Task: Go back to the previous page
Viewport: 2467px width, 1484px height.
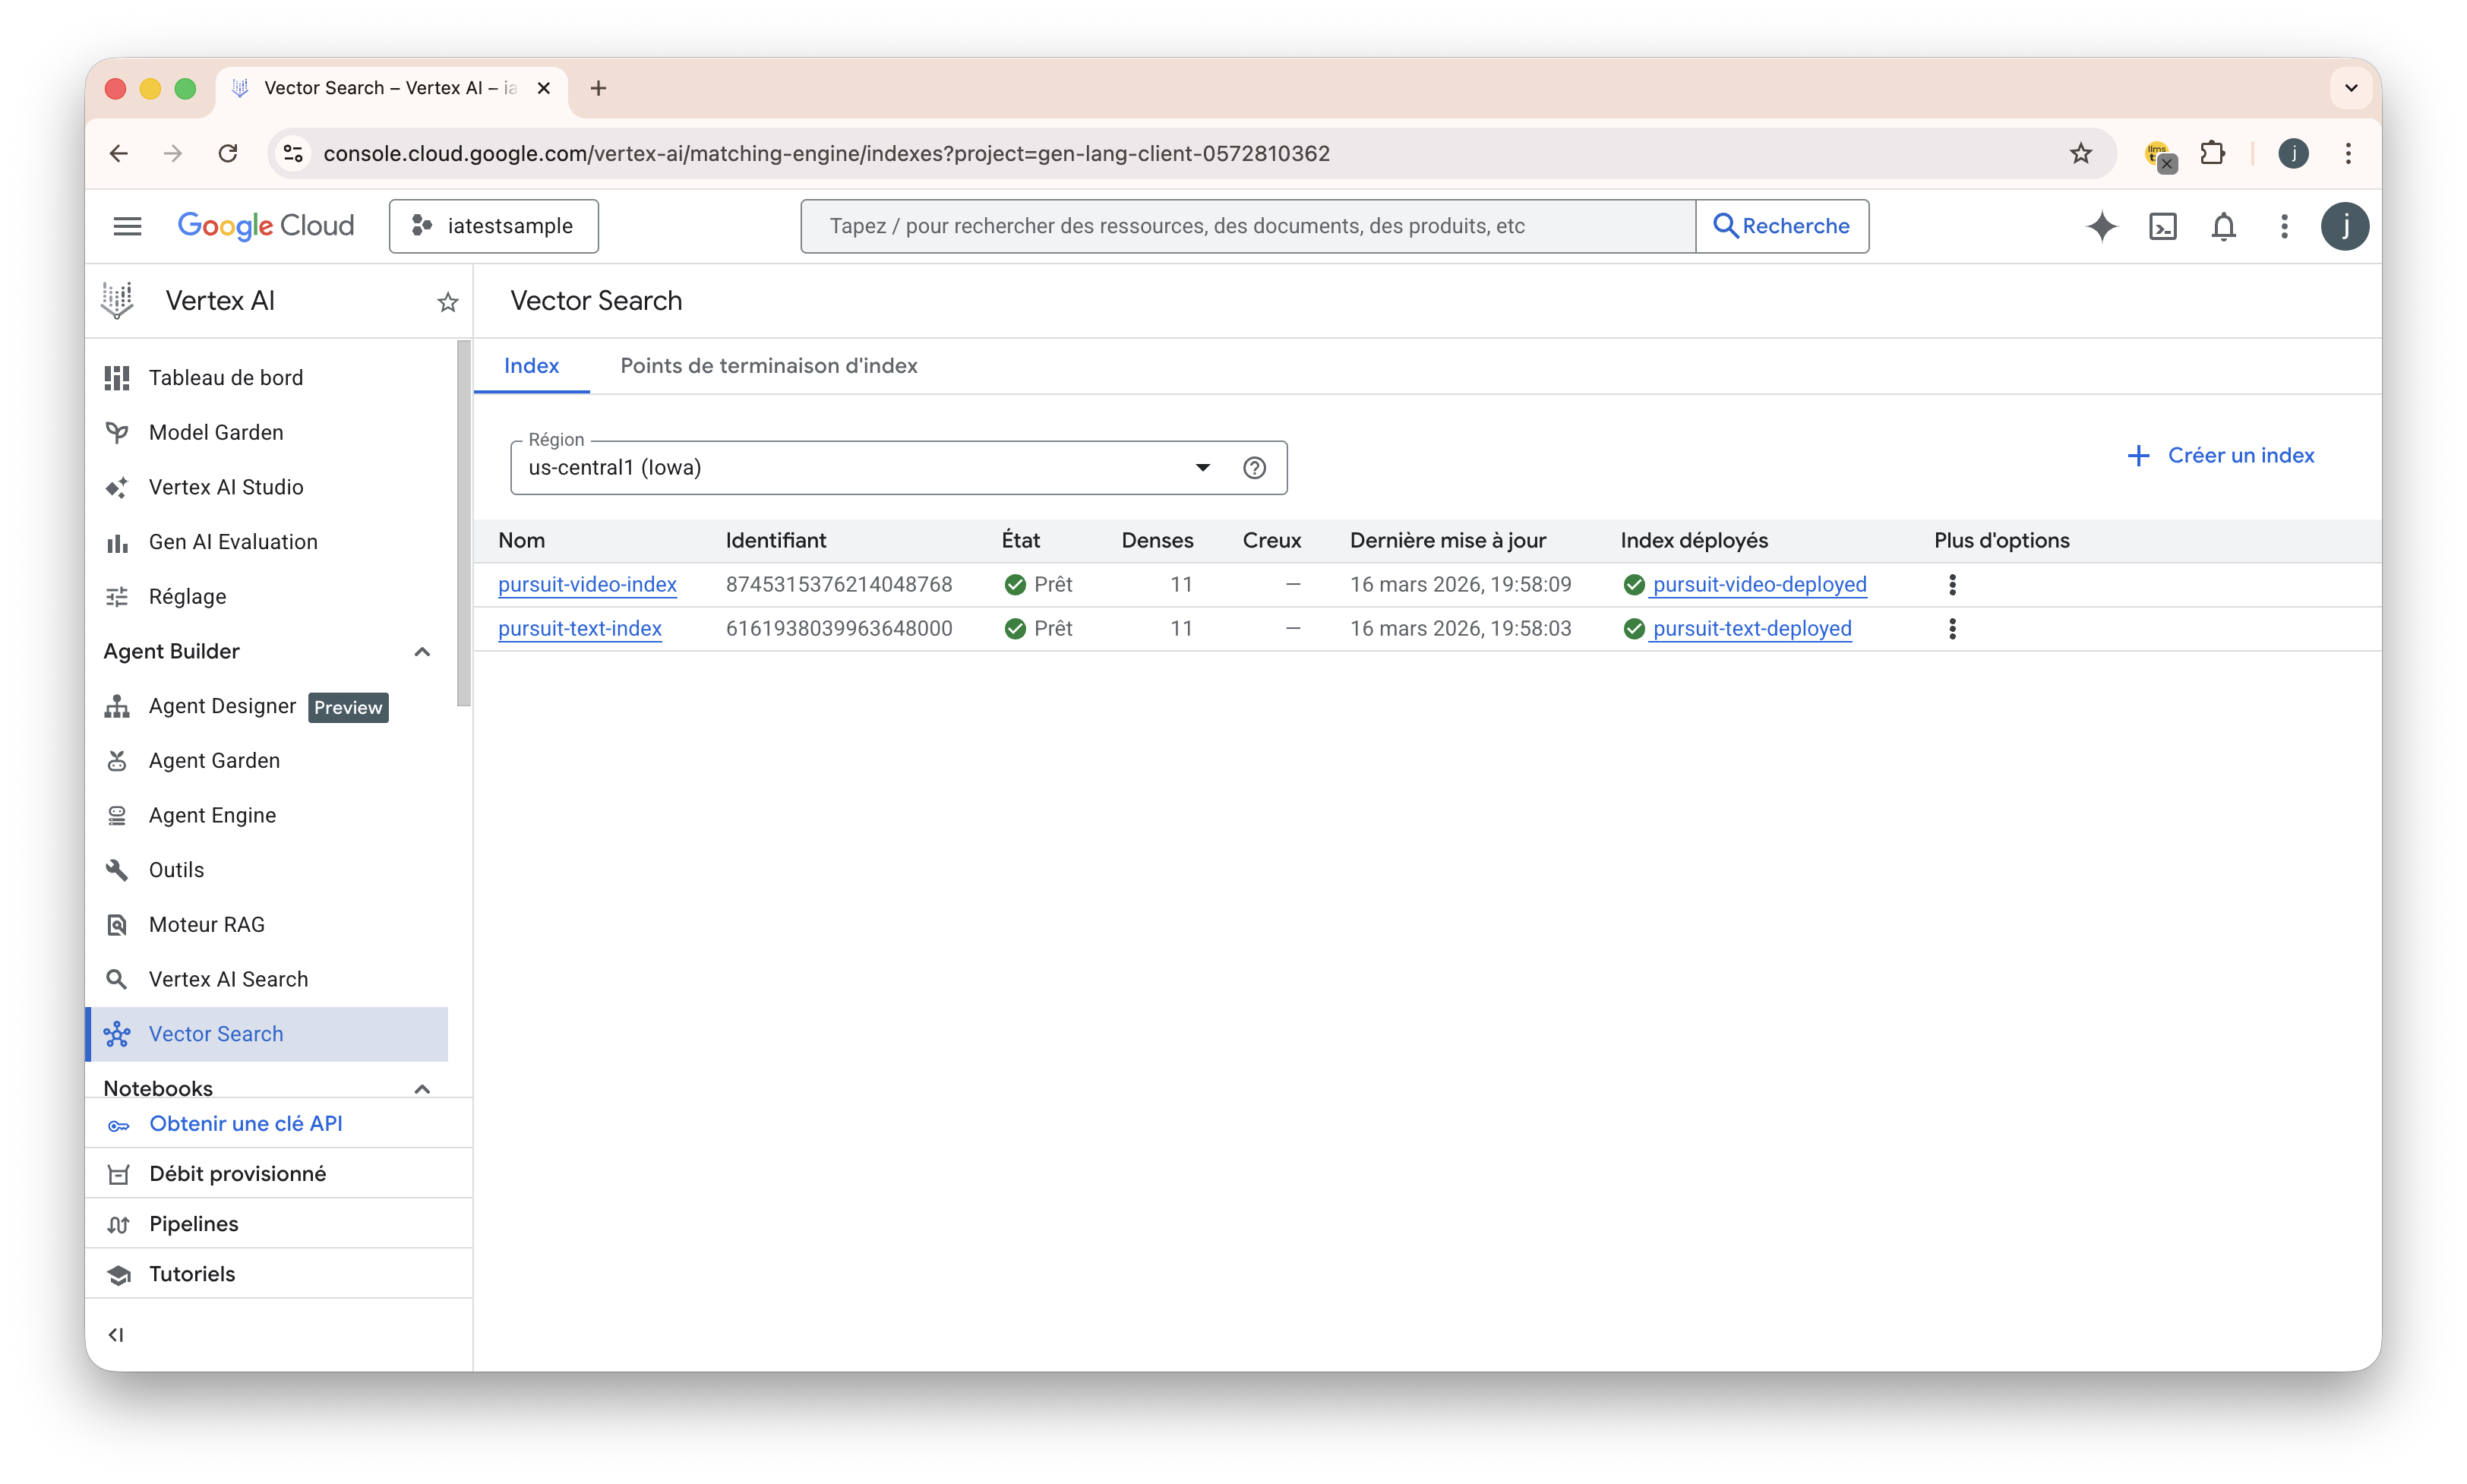Action: click(119, 153)
